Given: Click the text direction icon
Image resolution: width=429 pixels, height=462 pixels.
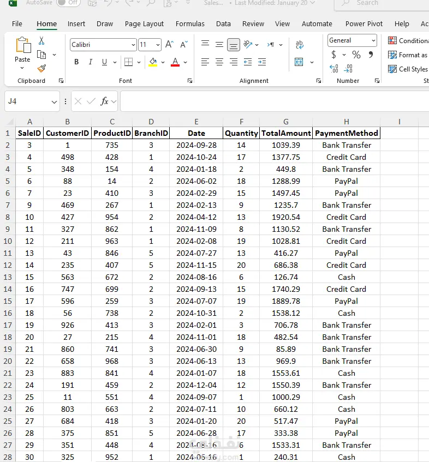Looking at the screenshot, I should (x=271, y=45).
